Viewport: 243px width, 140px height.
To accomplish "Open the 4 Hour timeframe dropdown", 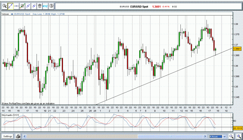I will [217, 137].
